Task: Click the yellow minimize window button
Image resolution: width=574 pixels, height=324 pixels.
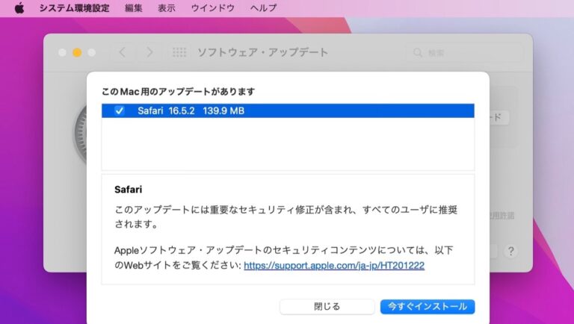Action: (77, 53)
